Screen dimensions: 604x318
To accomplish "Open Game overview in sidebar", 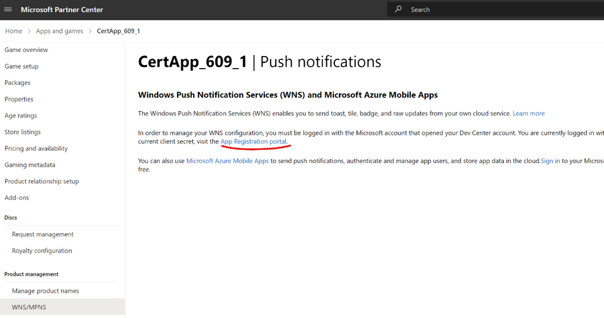I will 26,50.
